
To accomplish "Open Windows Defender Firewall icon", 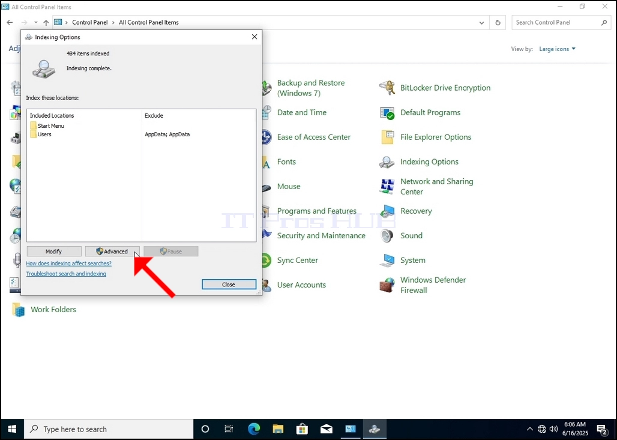I will pos(387,285).
